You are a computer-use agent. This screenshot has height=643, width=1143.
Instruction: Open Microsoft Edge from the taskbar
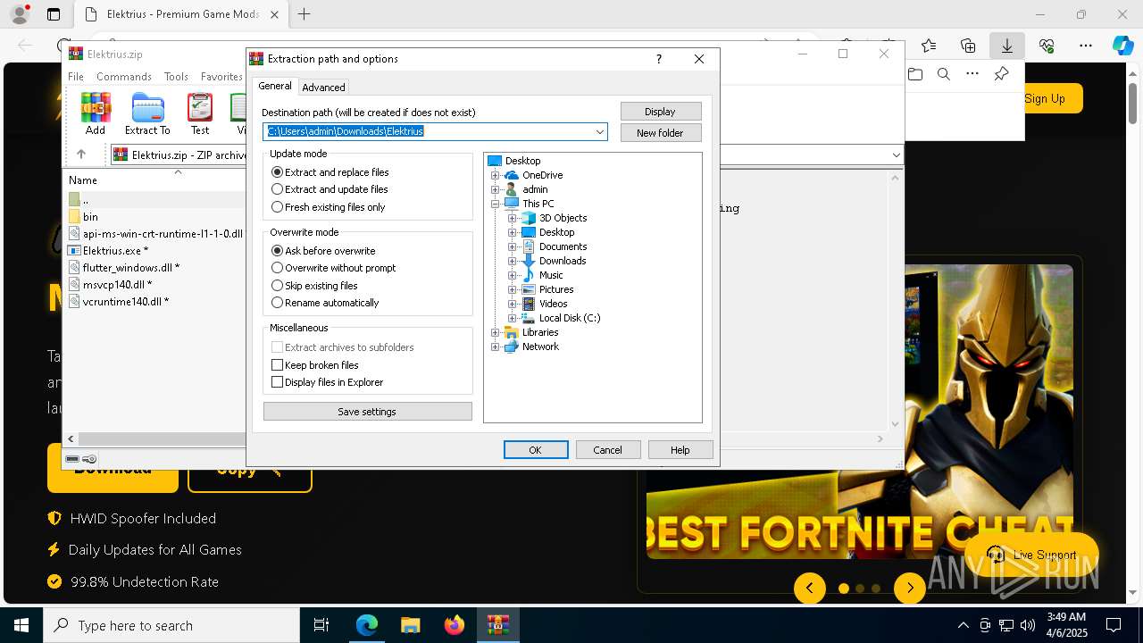[x=367, y=625]
